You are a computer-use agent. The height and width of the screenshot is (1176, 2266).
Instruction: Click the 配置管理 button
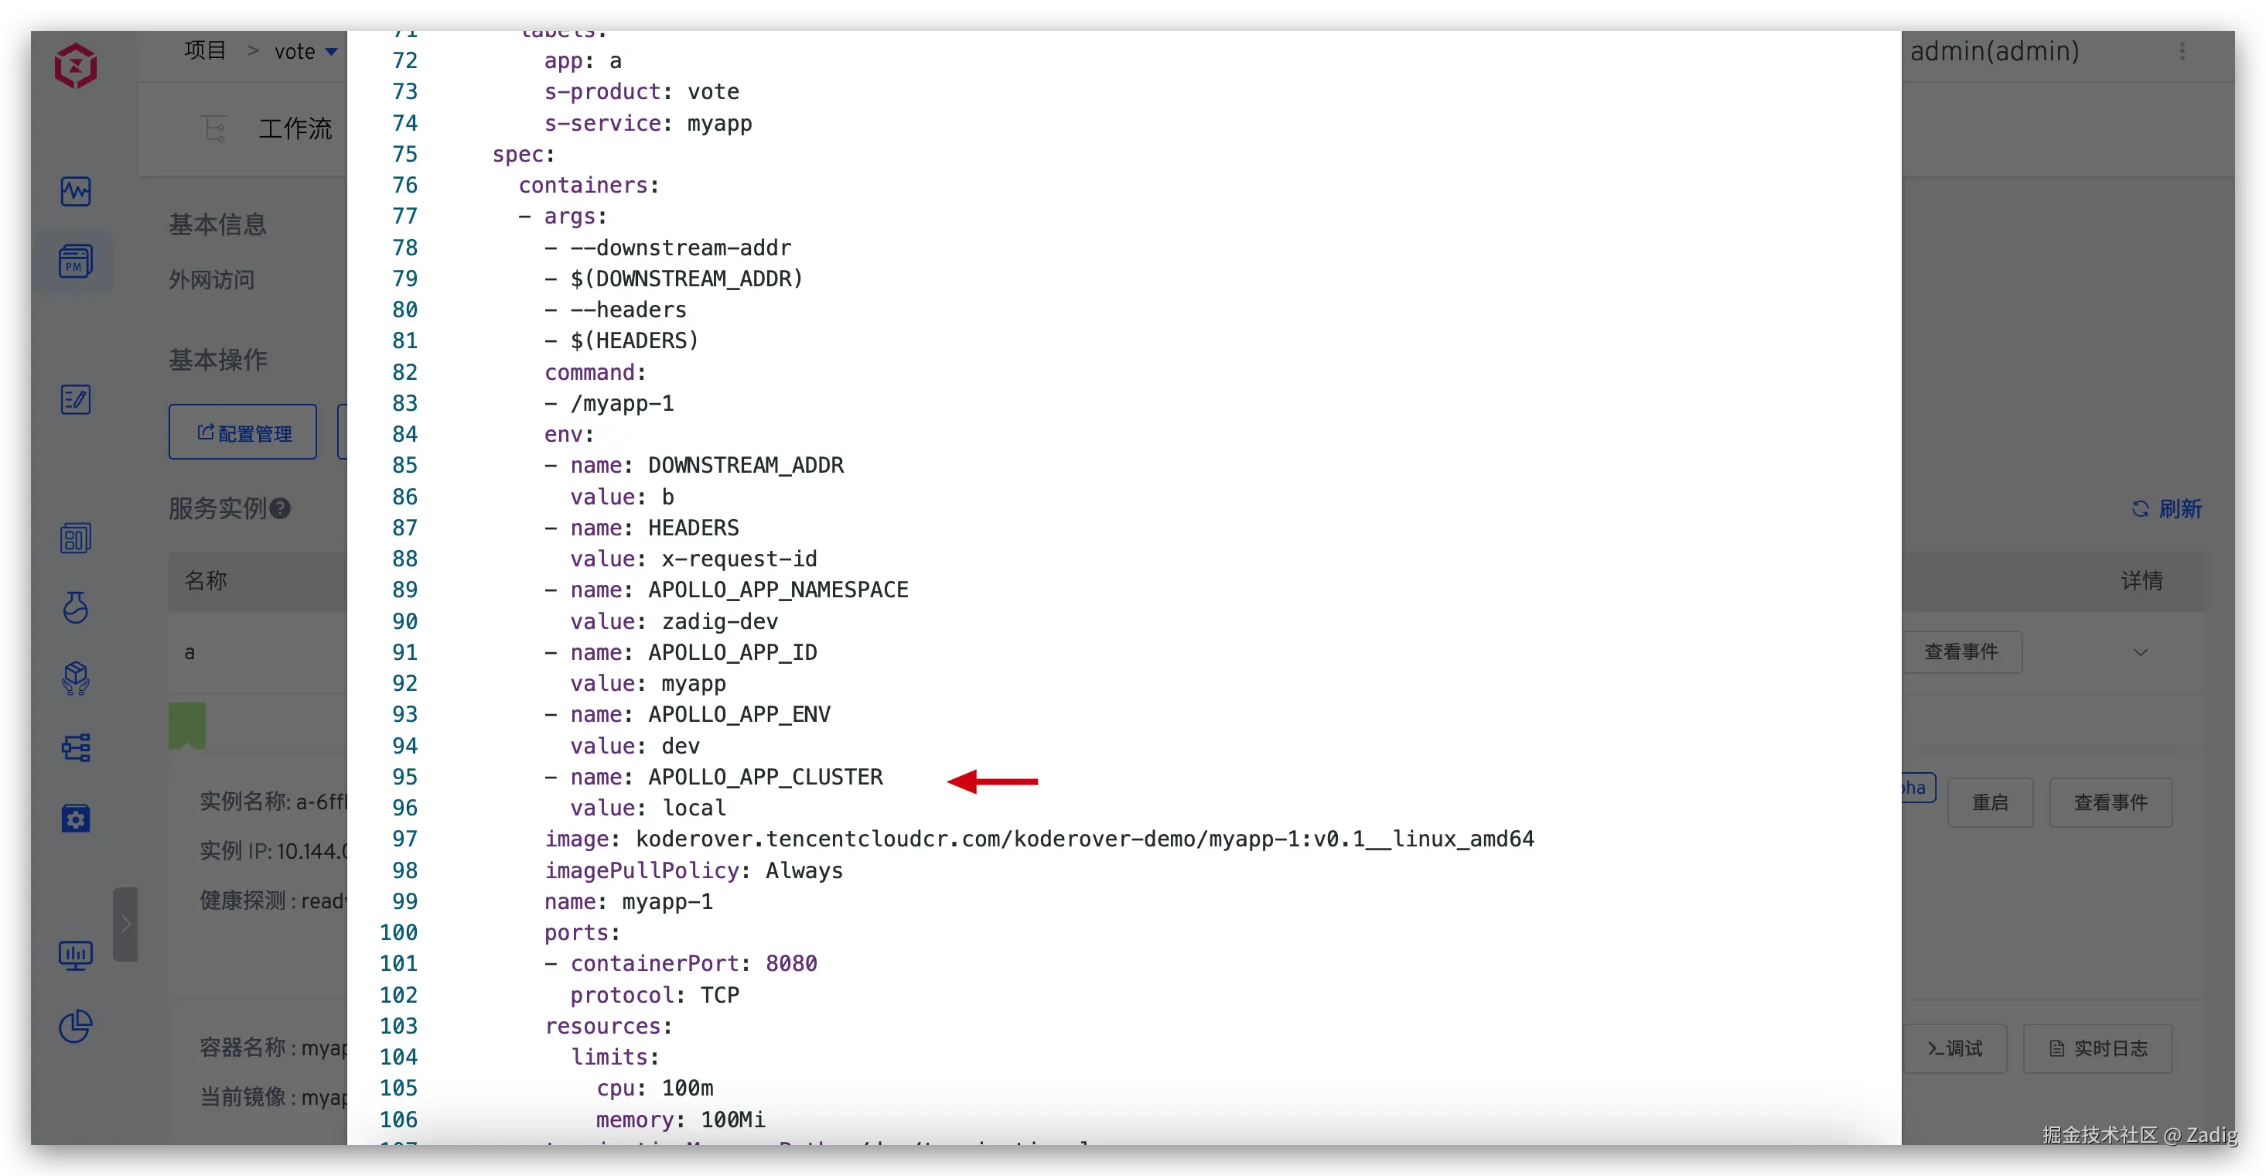point(244,432)
